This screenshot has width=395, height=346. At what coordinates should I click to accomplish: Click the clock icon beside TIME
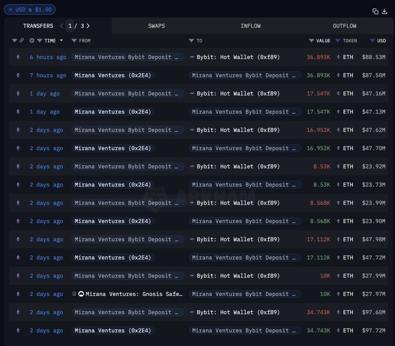point(32,40)
